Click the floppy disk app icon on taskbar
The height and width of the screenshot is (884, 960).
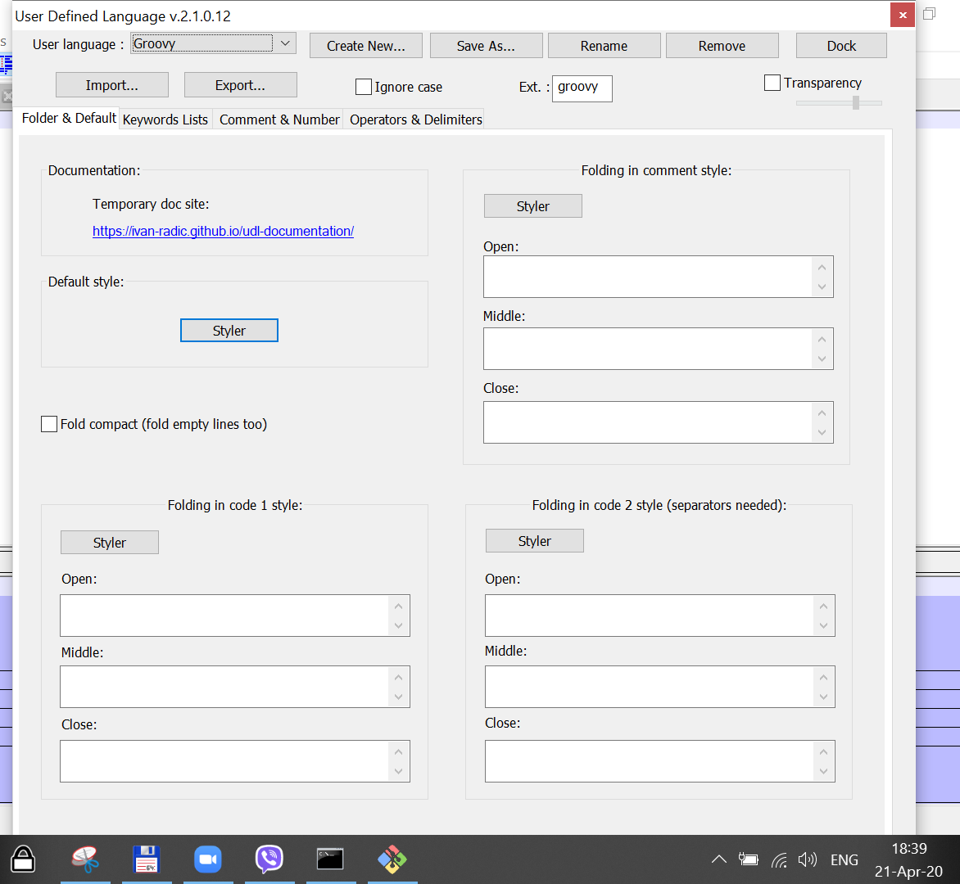(x=146, y=859)
